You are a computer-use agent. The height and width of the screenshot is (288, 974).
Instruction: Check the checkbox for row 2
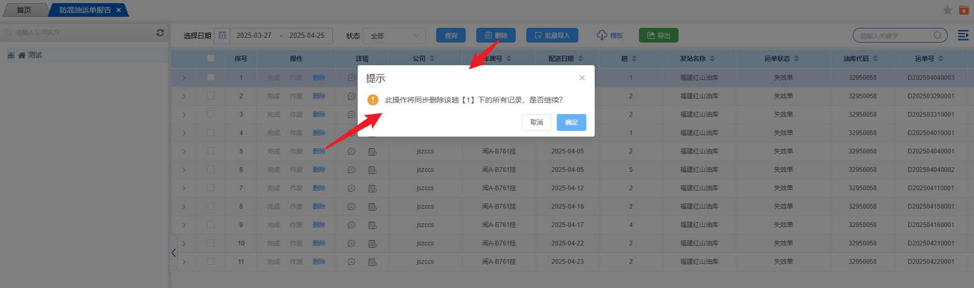tap(211, 96)
